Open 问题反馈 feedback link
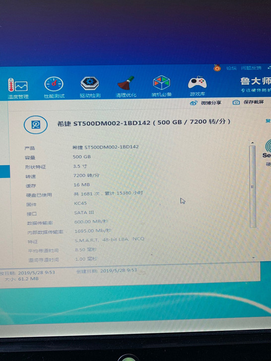This screenshot has width=271, height=361. tap(251, 68)
